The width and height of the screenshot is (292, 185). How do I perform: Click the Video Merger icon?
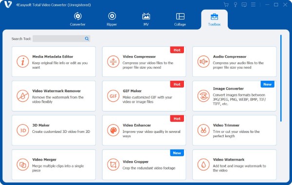coord(23,165)
